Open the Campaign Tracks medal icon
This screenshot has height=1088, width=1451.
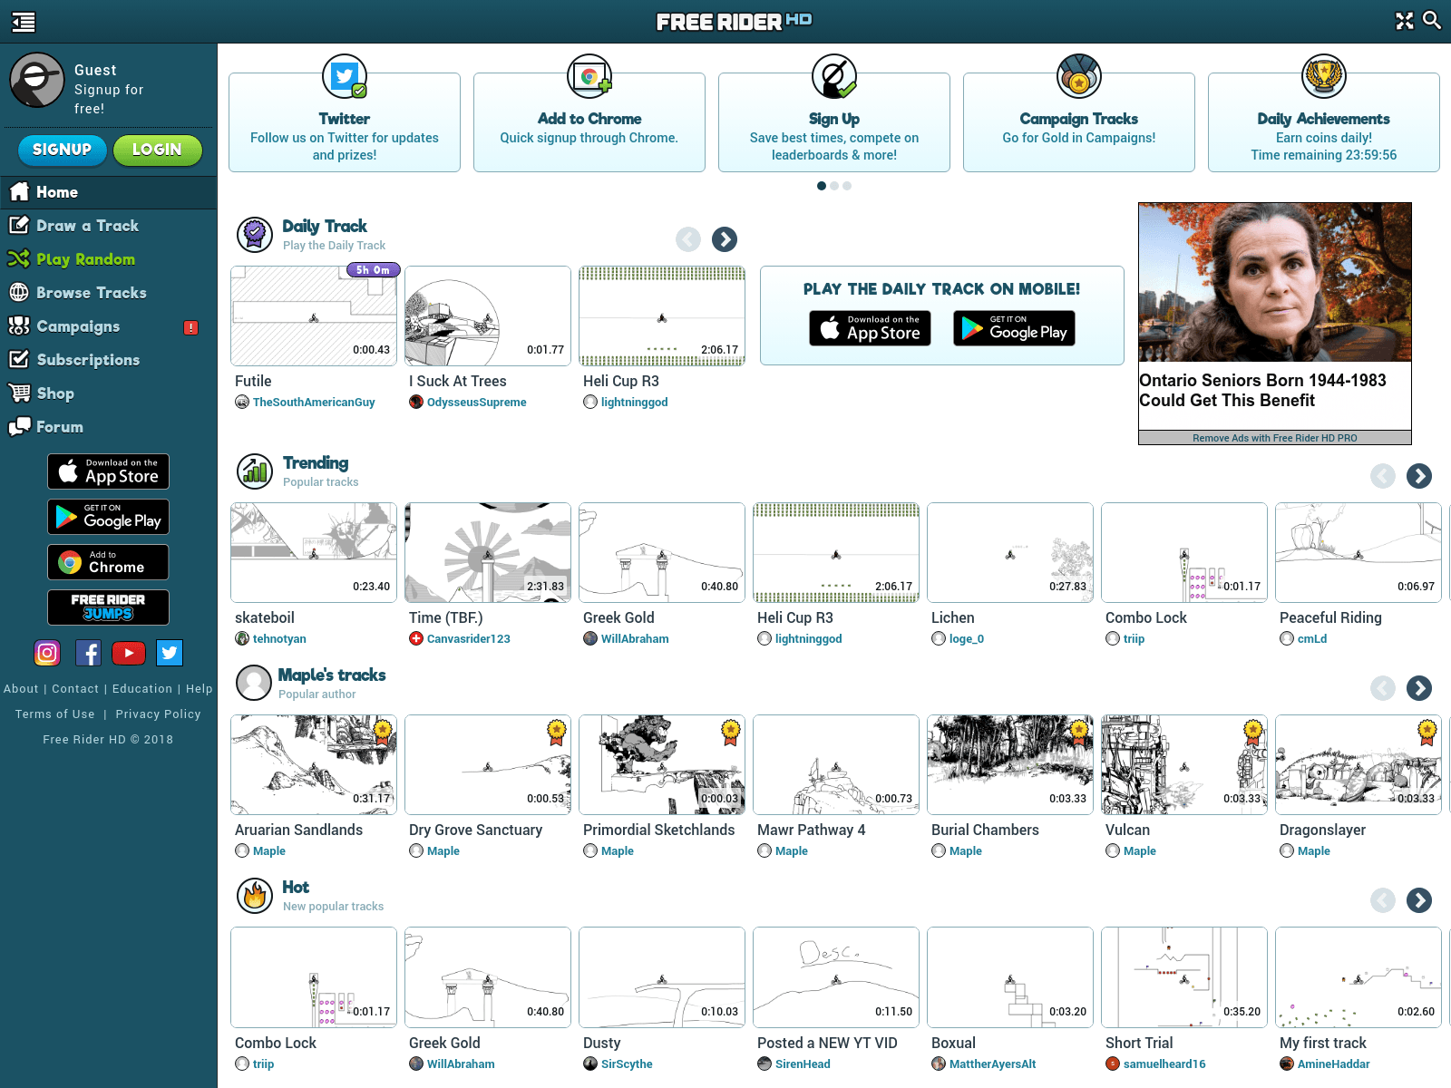tap(1079, 77)
